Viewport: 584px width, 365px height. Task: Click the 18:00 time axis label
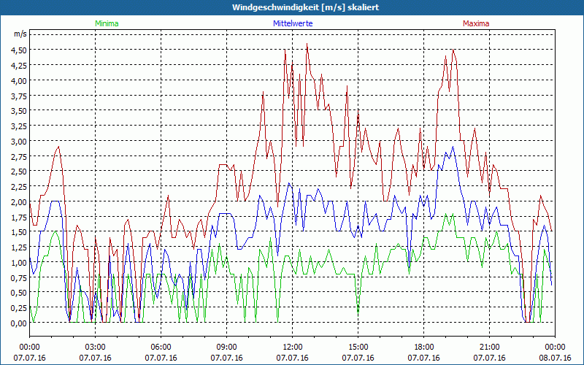(424, 347)
